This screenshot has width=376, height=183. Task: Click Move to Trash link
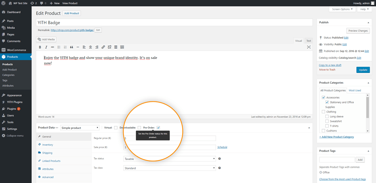327,70
